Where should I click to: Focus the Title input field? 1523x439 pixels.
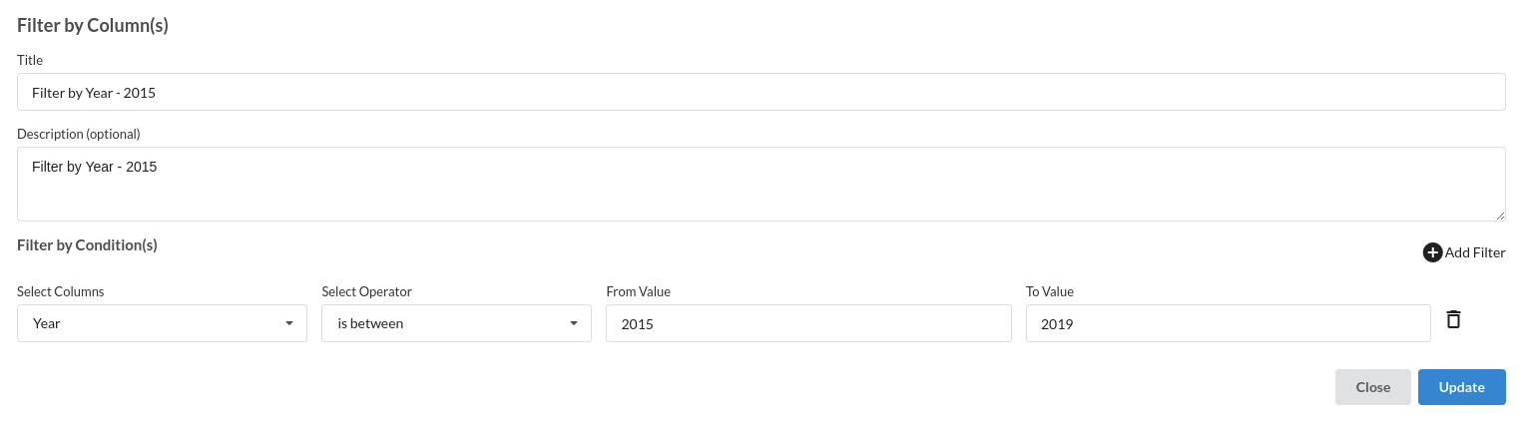[761, 92]
